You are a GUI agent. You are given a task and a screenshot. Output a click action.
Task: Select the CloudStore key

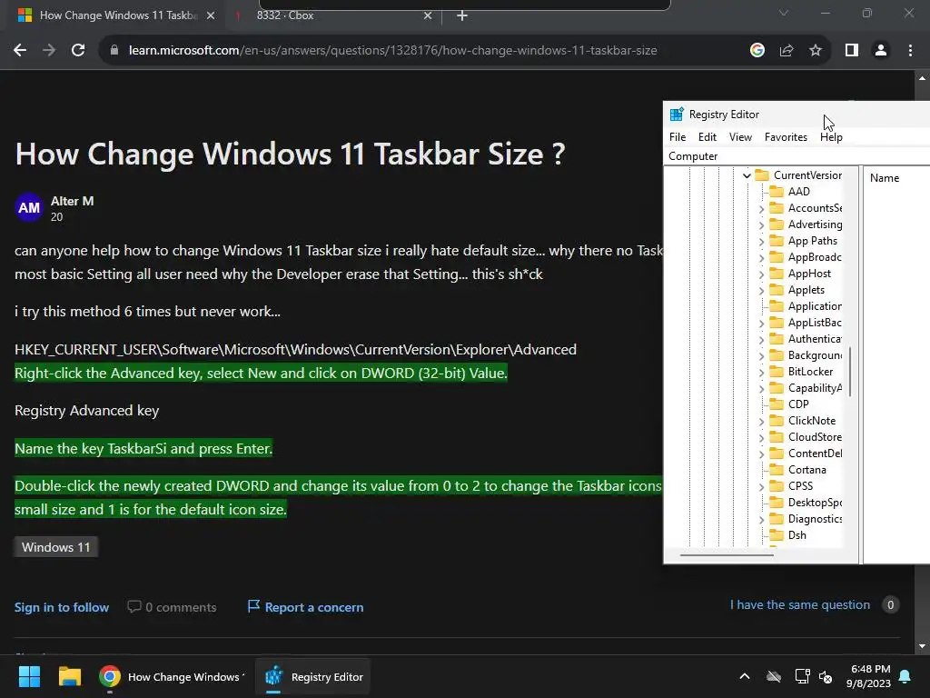[815, 437]
